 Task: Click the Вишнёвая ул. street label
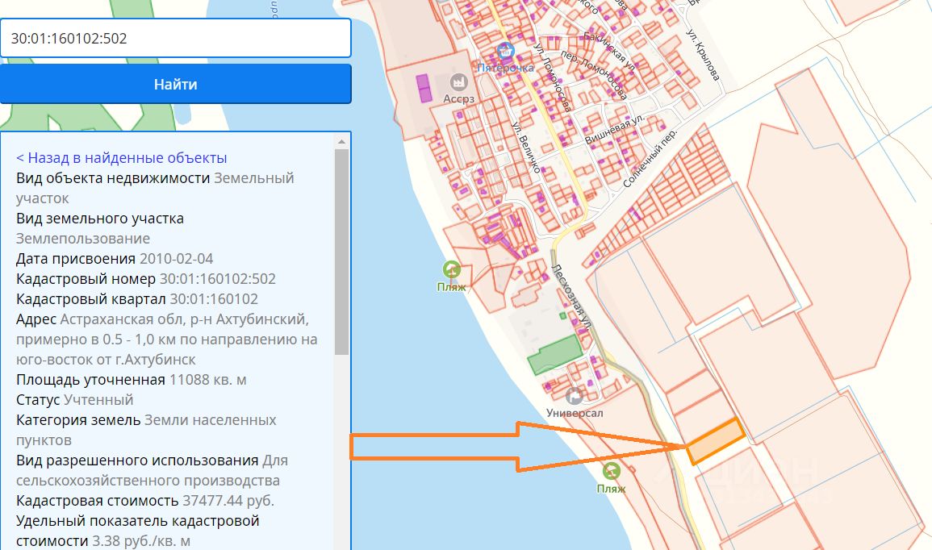point(615,129)
